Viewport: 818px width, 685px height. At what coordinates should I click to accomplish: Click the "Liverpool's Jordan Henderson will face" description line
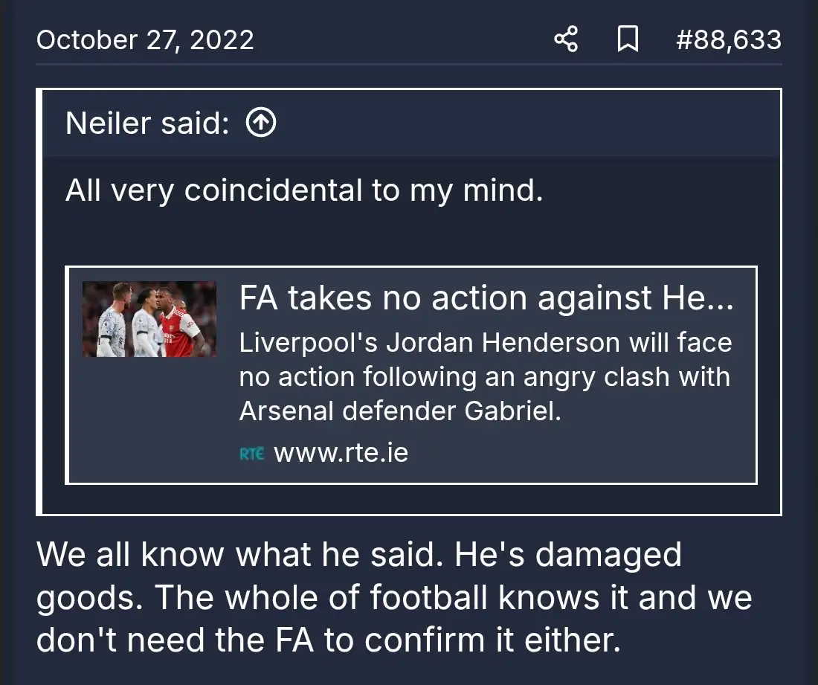(486, 343)
